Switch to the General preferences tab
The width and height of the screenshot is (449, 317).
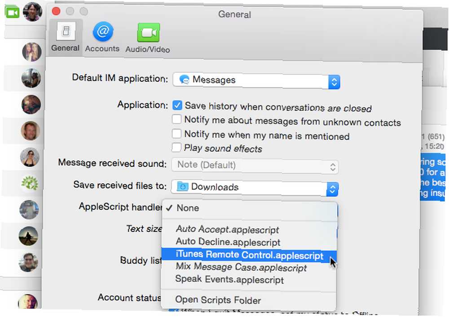(x=66, y=37)
